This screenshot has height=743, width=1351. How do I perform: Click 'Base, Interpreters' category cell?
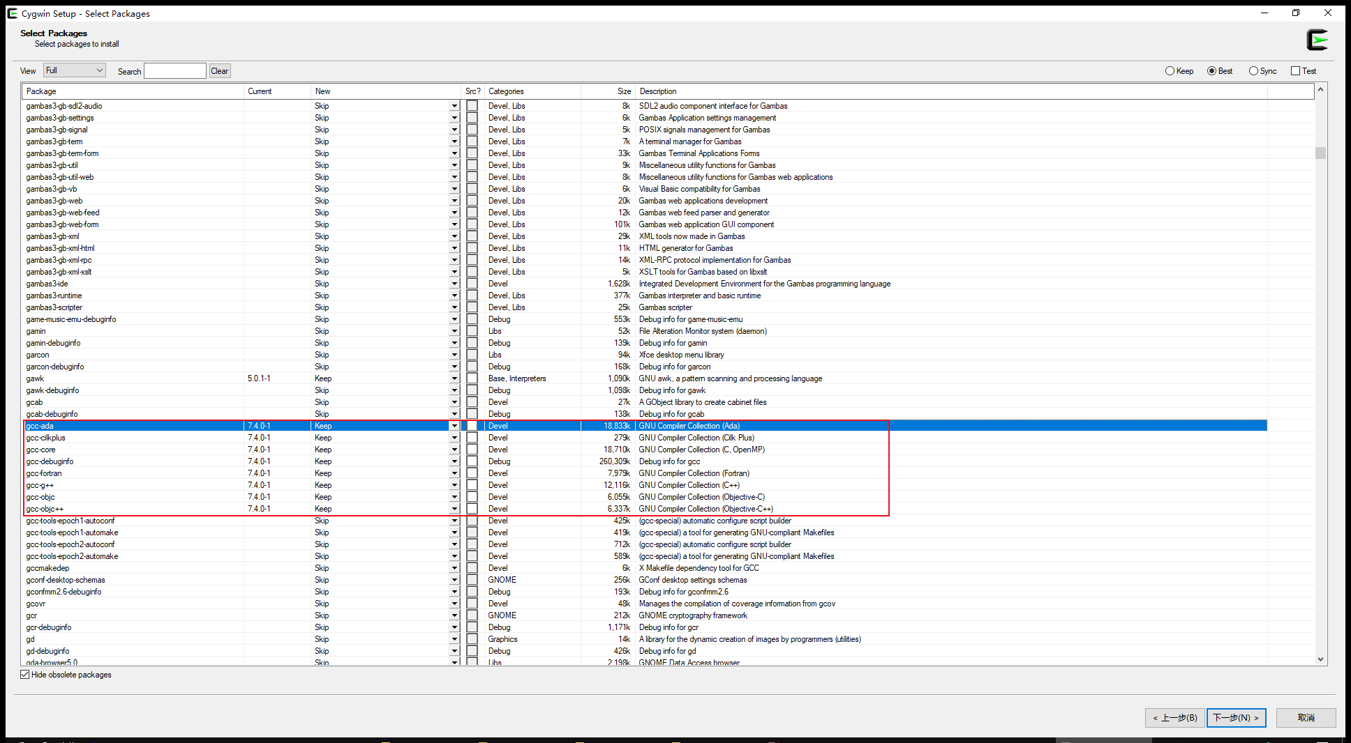click(517, 378)
